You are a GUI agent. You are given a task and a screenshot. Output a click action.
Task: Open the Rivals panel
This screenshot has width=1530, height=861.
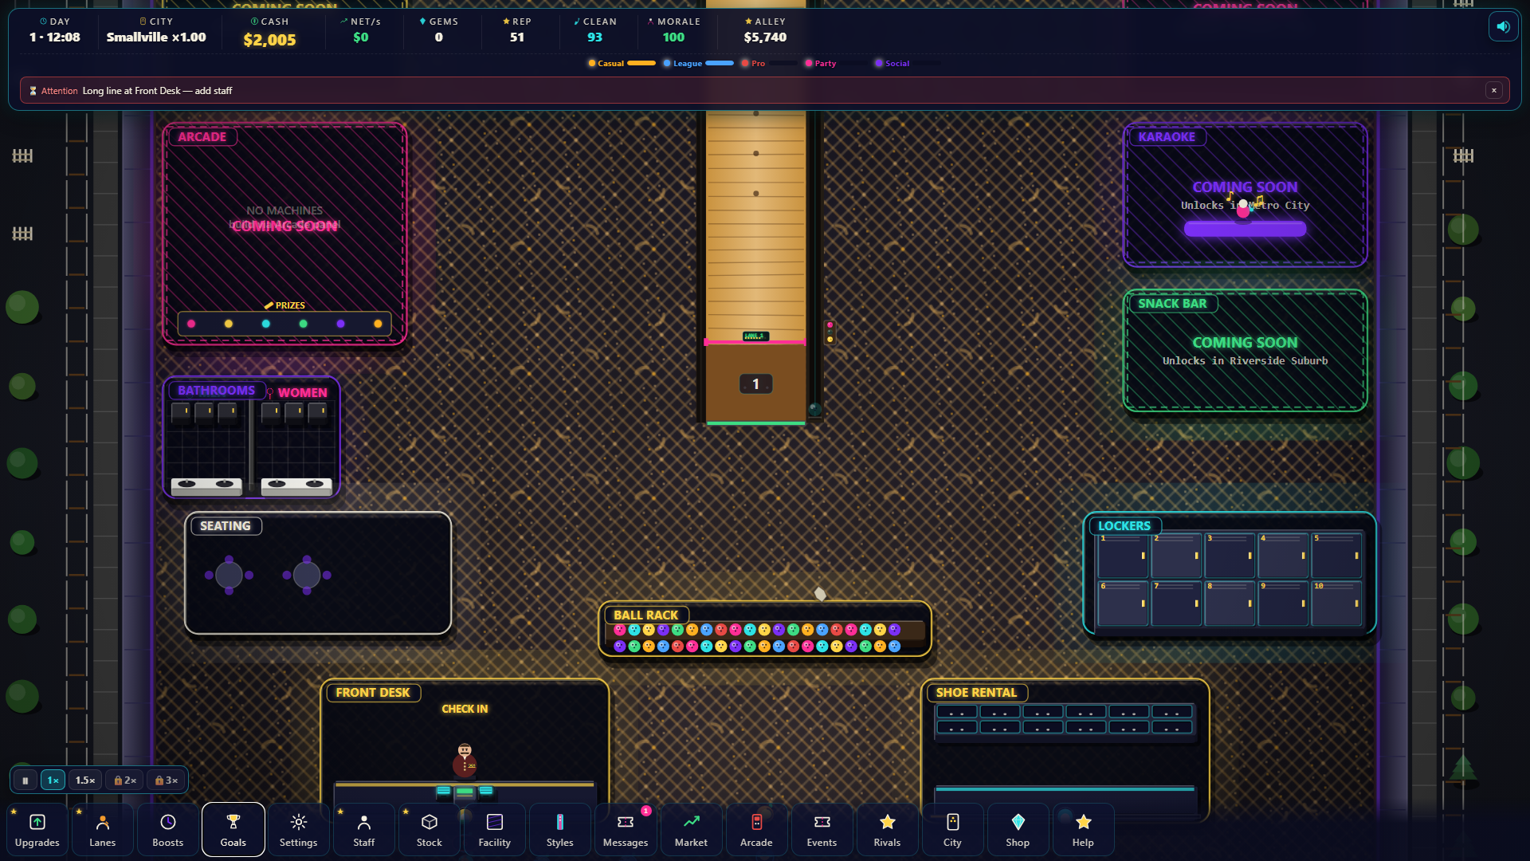click(887, 830)
